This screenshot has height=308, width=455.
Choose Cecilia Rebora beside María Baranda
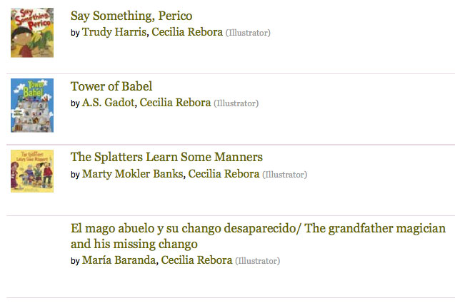point(196,261)
